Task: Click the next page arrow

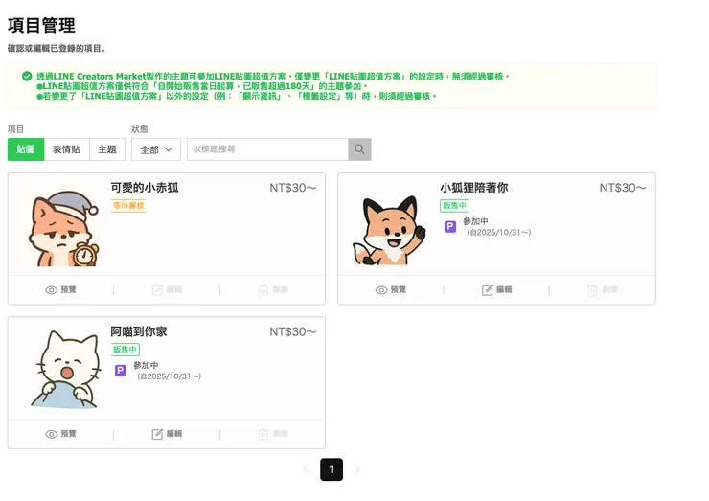Action: pyautogui.click(x=357, y=469)
